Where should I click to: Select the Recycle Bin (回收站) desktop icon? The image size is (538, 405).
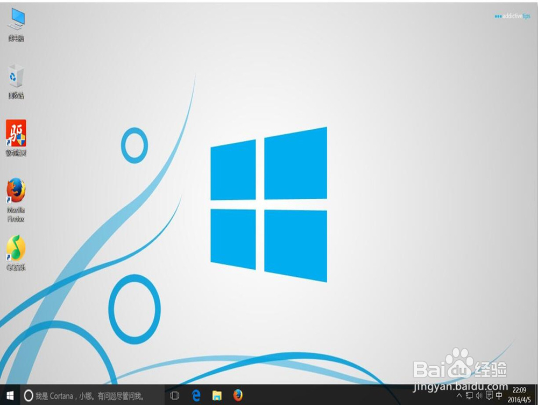click(16, 82)
